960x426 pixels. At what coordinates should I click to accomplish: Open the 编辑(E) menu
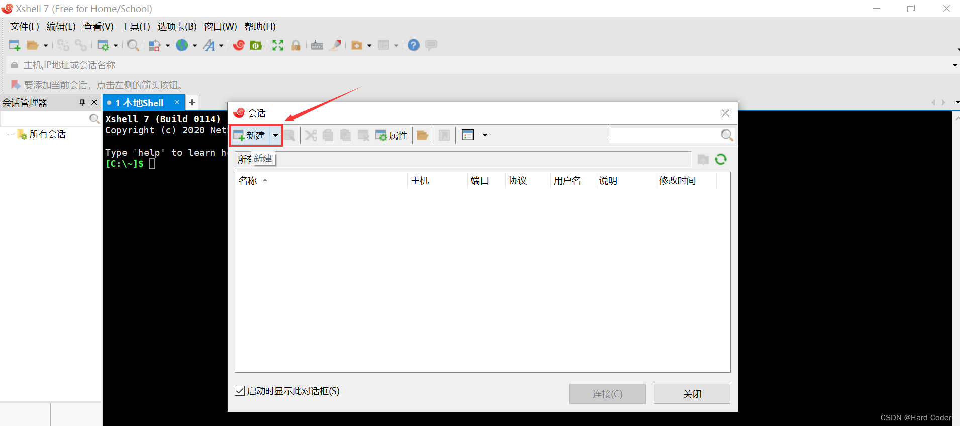[61, 27]
